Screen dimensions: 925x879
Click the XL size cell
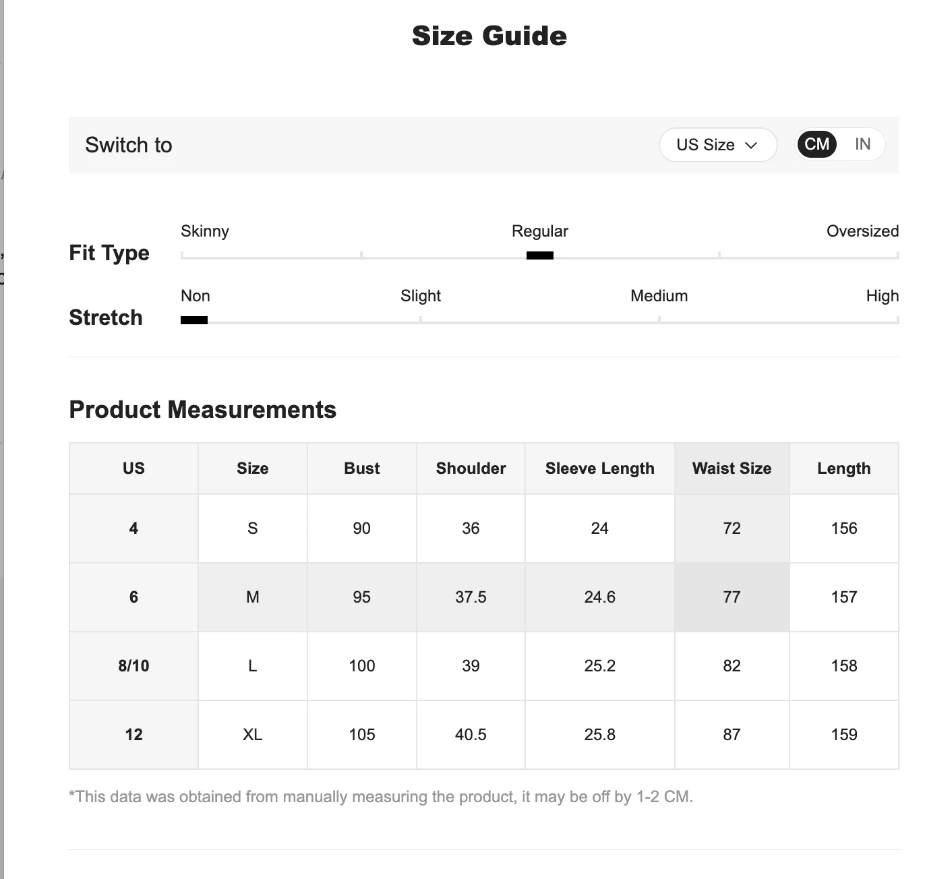tap(253, 735)
